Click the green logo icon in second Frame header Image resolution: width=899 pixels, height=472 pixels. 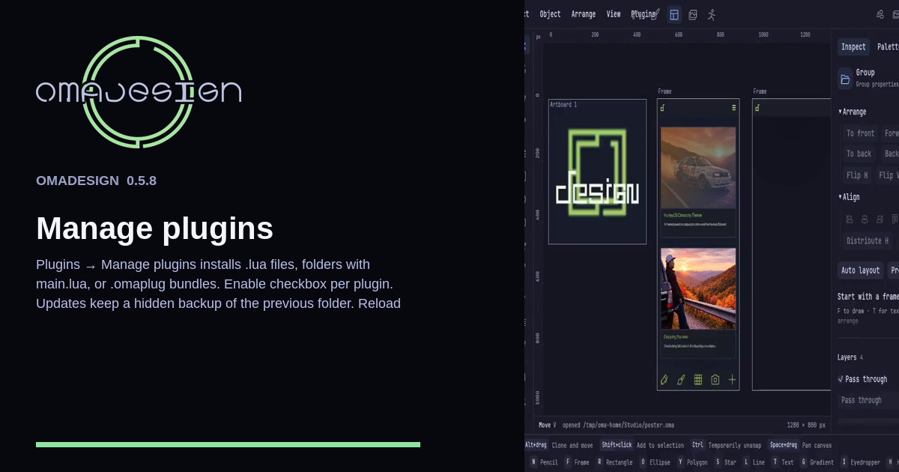(757, 108)
